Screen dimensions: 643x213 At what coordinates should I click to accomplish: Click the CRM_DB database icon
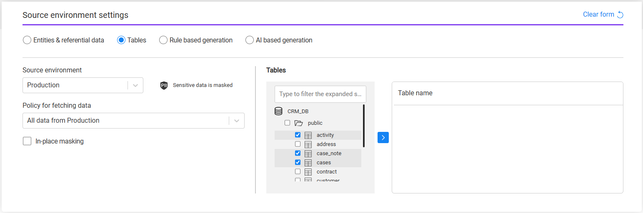[278, 111]
